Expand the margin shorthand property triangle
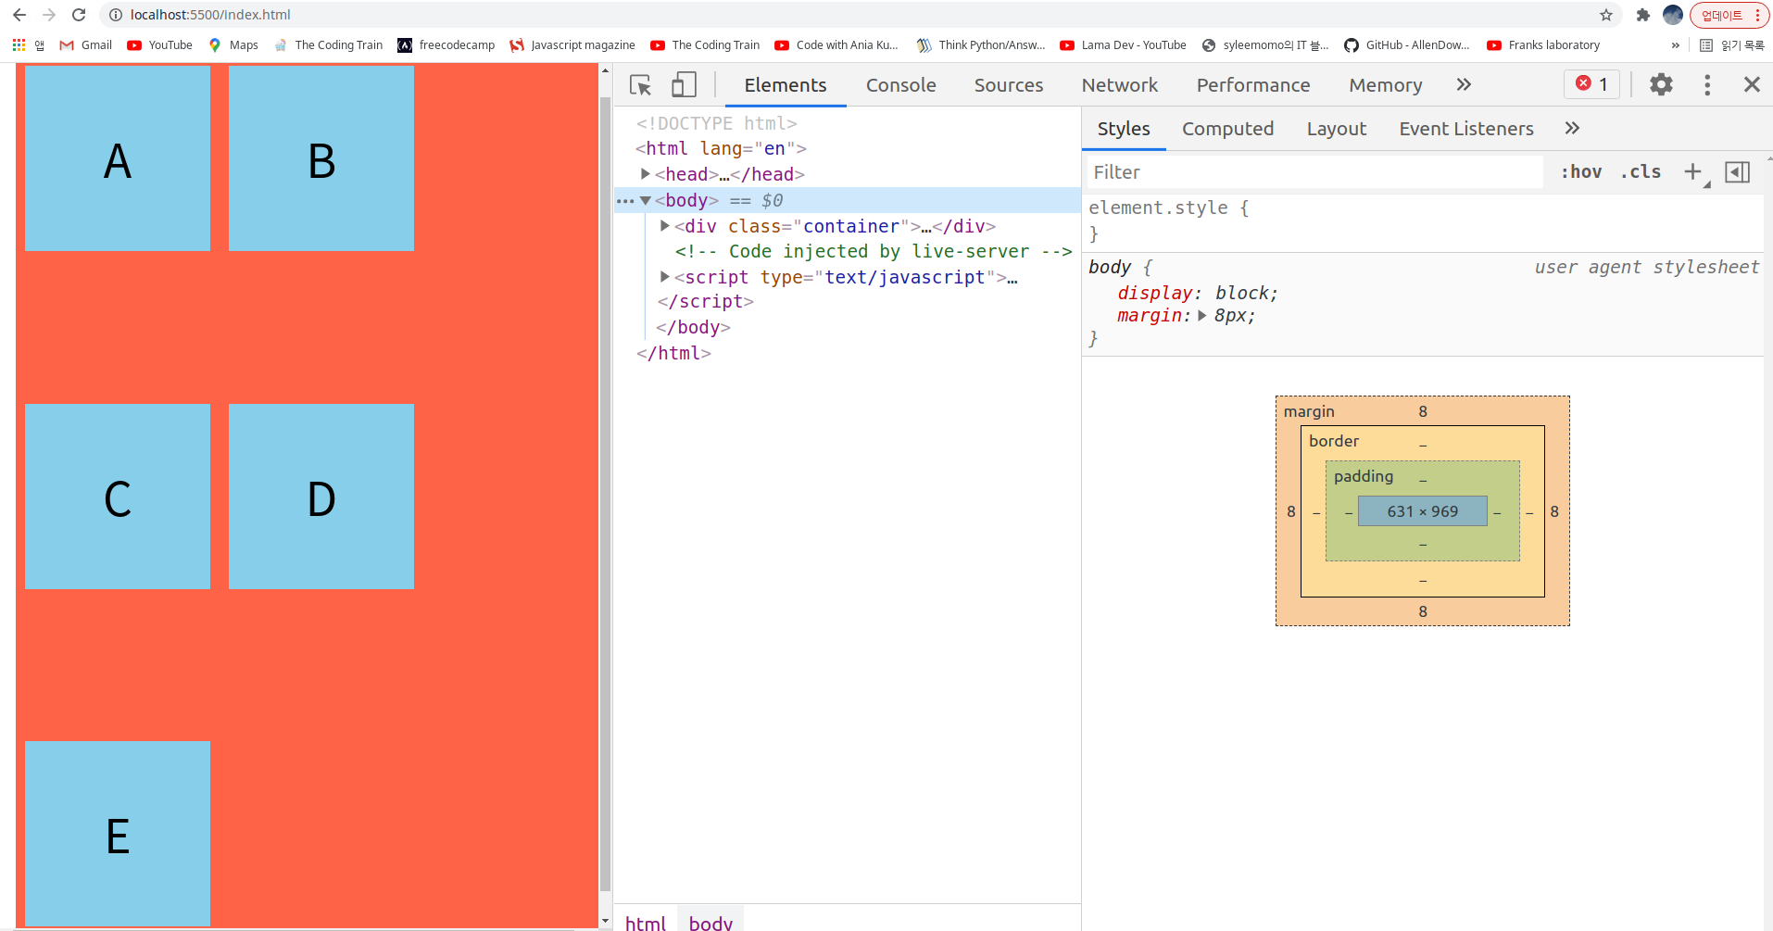1773x931 pixels. click(1201, 316)
